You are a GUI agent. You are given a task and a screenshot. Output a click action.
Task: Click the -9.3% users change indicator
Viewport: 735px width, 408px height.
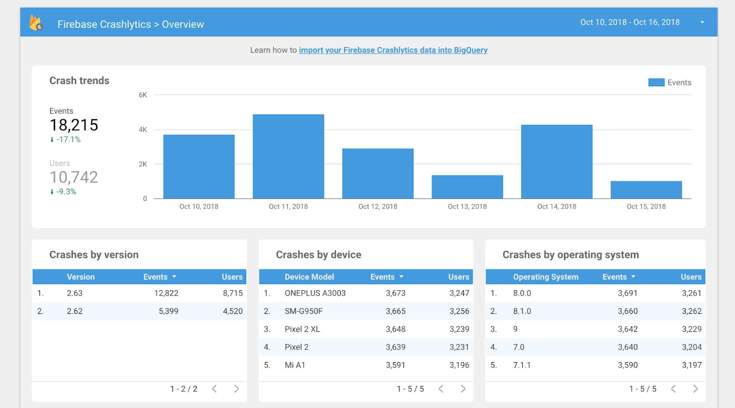coord(63,192)
